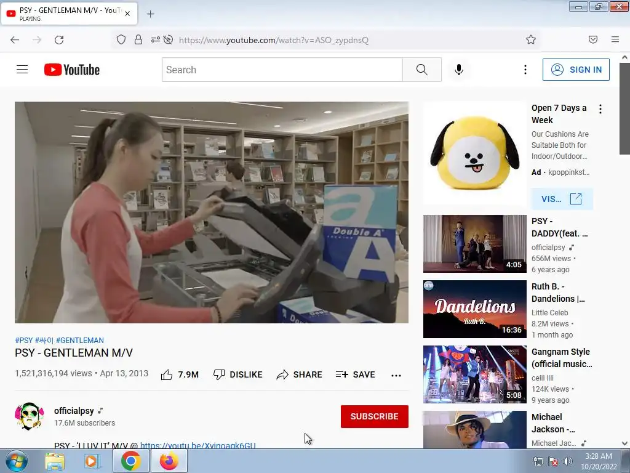
Task: Click SIGN IN button
Action: pos(576,70)
